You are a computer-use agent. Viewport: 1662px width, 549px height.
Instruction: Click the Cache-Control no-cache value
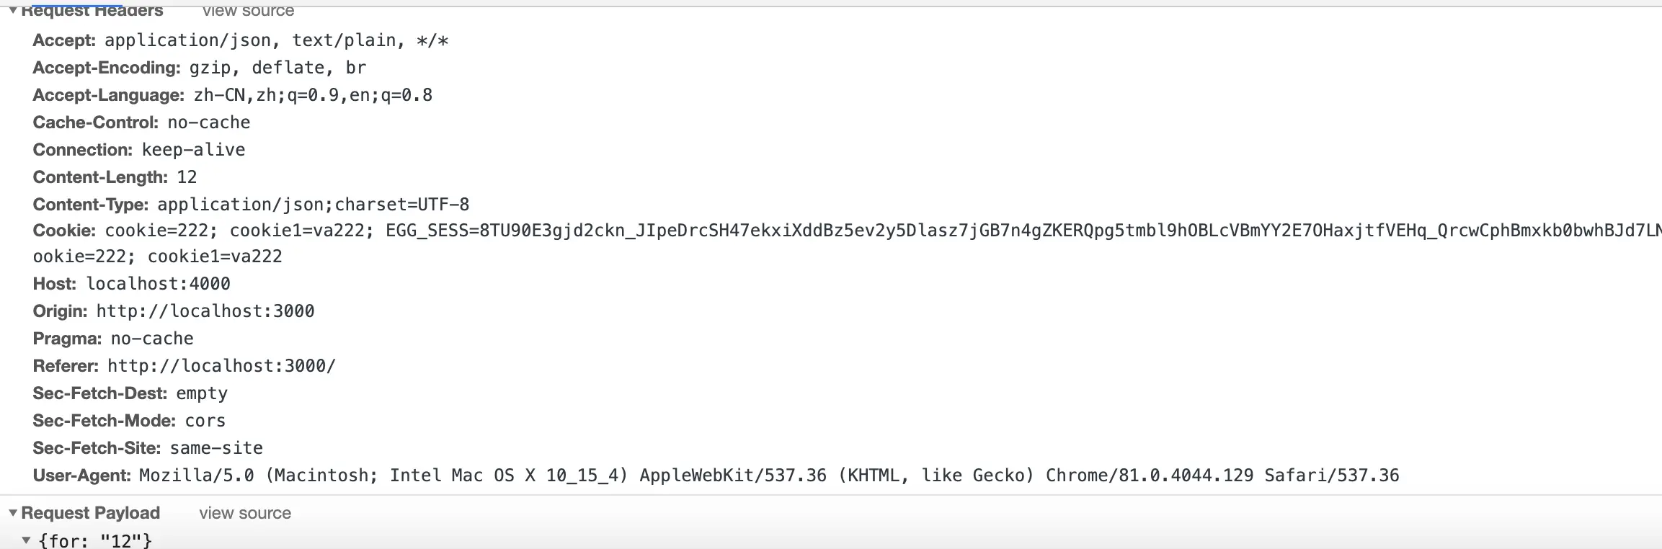pyautogui.click(x=208, y=122)
